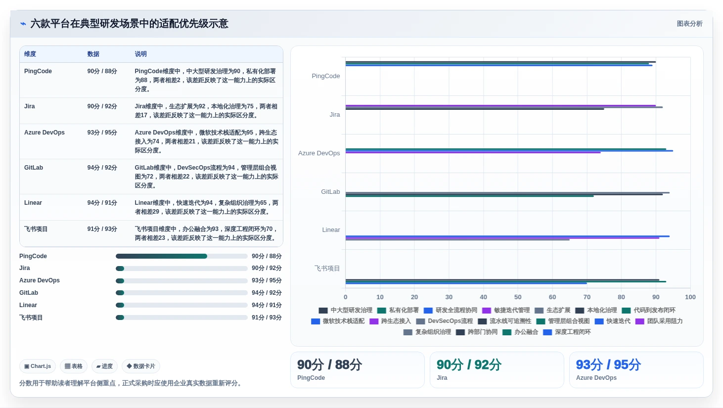Click the Linear progress bar
This screenshot has width=723, height=408.
pyautogui.click(x=181, y=305)
